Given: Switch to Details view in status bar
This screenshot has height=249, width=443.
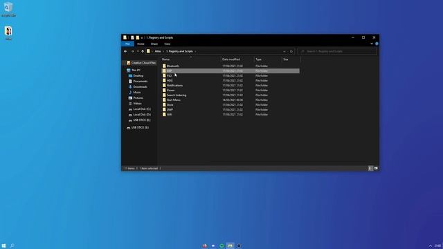Looking at the screenshot, I should (x=370, y=168).
